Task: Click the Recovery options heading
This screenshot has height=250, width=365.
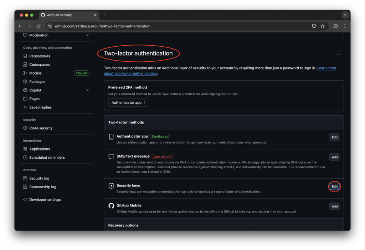Action: click(123, 225)
